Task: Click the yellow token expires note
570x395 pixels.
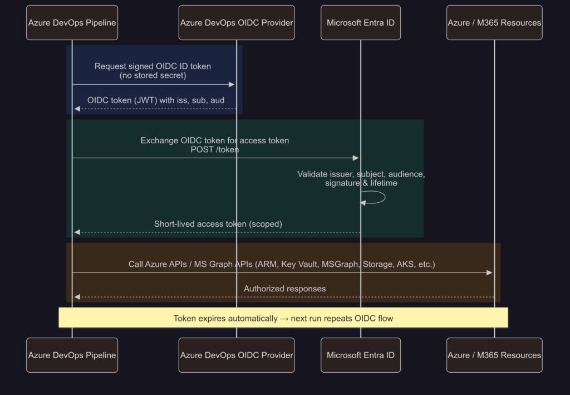Action: 283,318
